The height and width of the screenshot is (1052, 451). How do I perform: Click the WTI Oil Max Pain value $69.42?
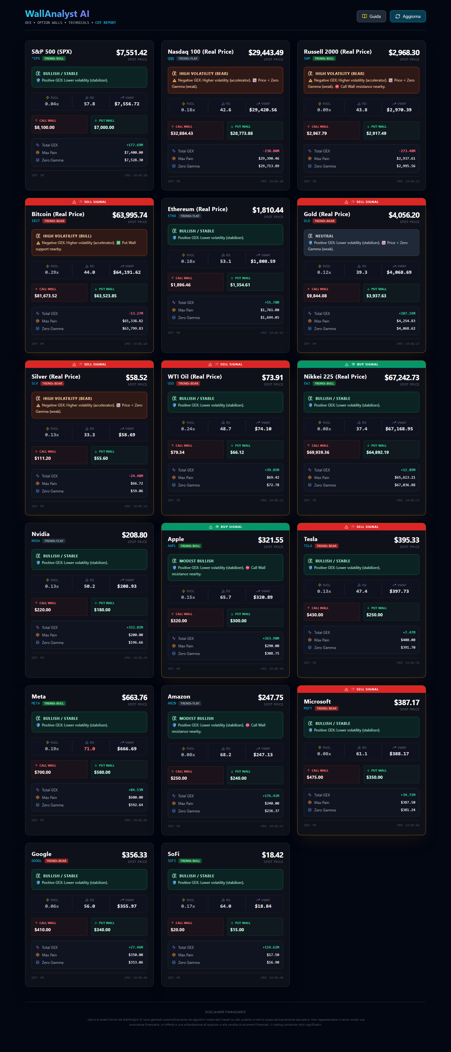click(273, 477)
